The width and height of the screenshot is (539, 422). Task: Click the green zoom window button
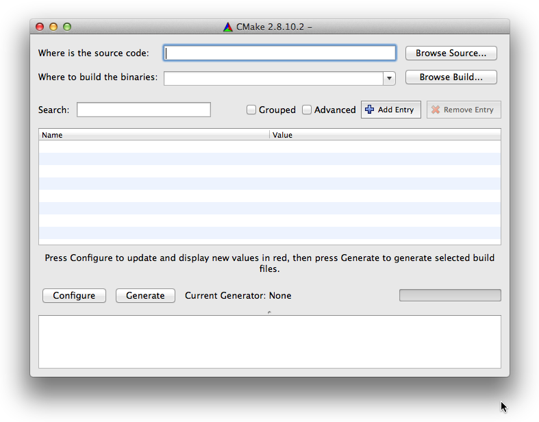pos(67,27)
